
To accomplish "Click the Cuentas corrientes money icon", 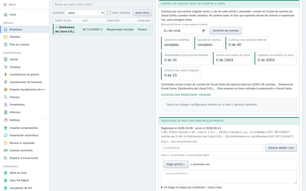I will click(6, 150).
